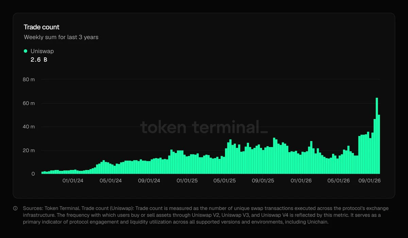The image size is (408, 238).
Task: Click the 05/01/25 x-axis date
Action: [225, 181]
